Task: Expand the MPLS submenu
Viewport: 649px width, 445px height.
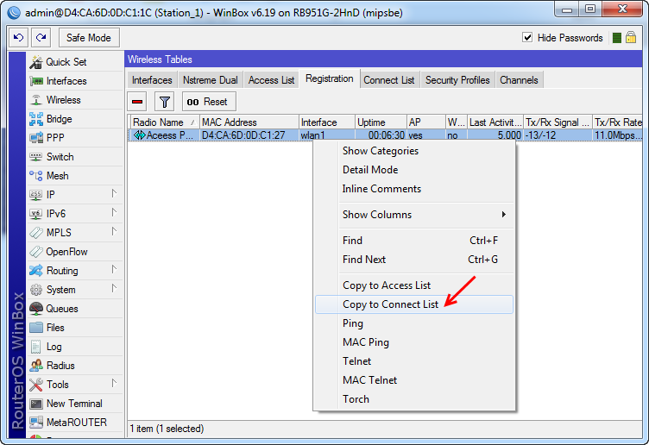Action: pyautogui.click(x=114, y=231)
